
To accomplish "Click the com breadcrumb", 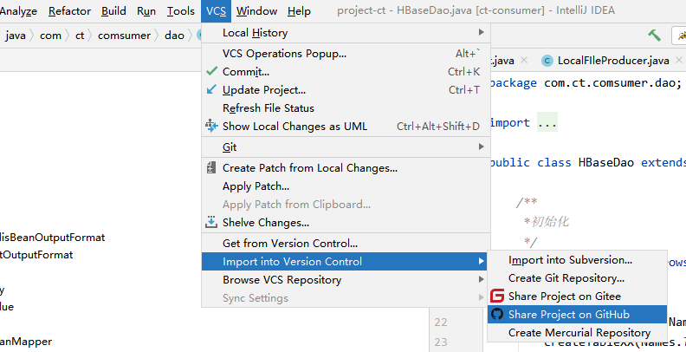I will [50, 36].
